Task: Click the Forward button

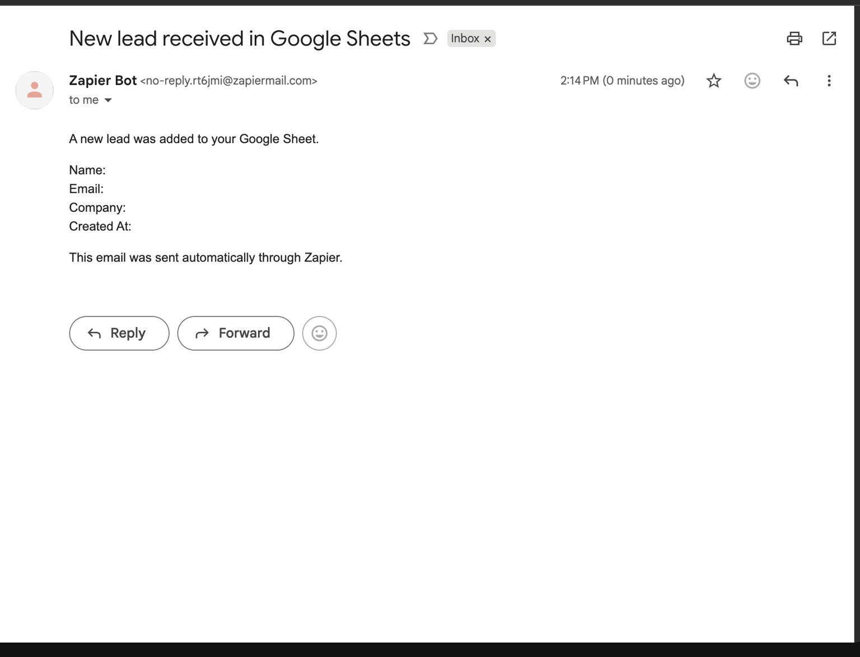Action: [x=236, y=333]
